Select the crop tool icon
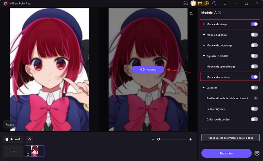Image resolution: width=263 pixels, height=161 pixels. (191, 13)
